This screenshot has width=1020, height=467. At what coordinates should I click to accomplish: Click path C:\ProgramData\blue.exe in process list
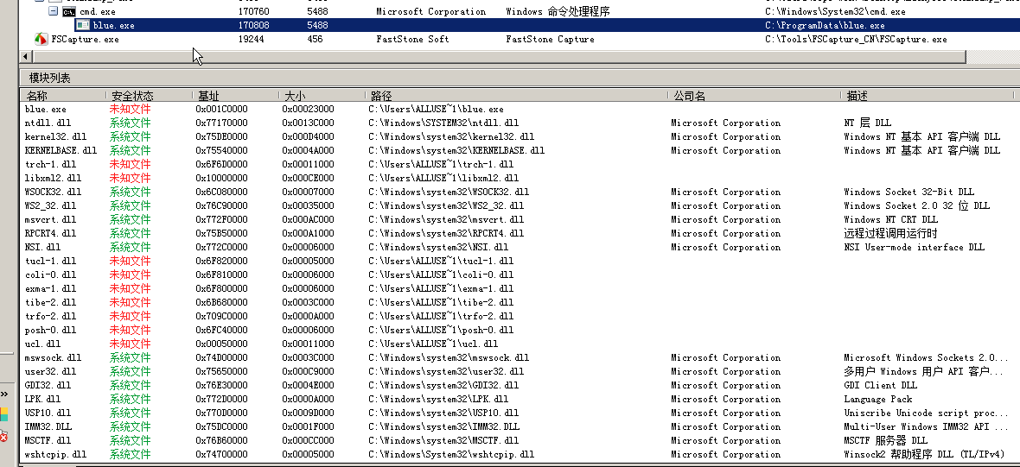825,25
